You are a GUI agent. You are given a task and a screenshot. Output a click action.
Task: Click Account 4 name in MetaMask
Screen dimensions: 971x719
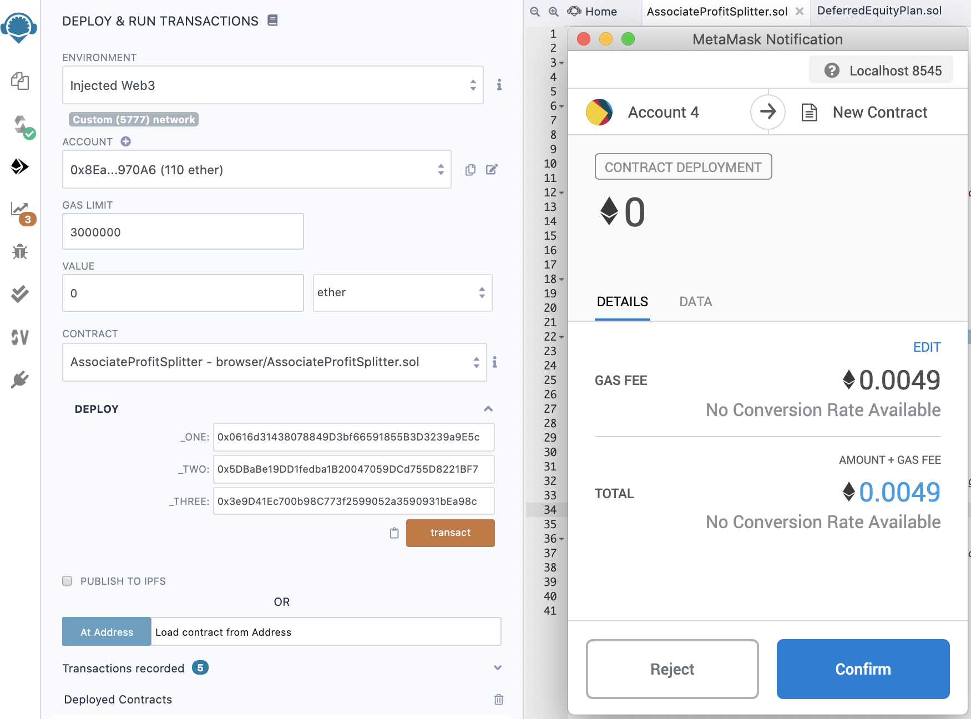pyautogui.click(x=664, y=113)
